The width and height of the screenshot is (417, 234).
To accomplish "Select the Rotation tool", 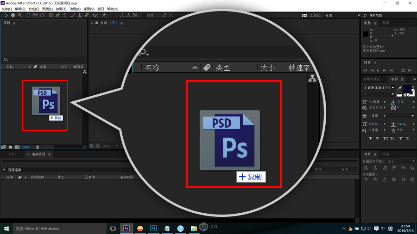I will click(28, 15).
